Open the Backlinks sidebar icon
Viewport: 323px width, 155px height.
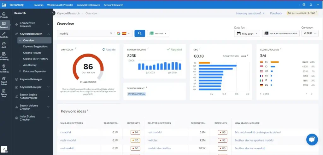point(4,35)
